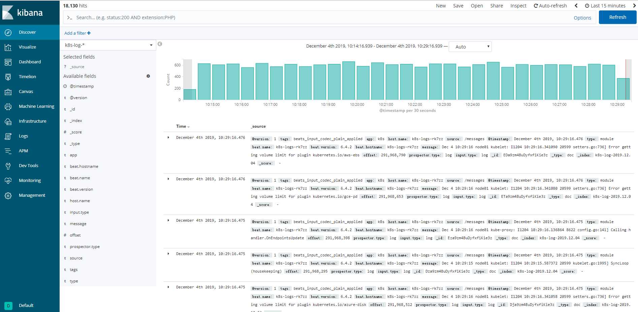The image size is (638, 312).
Task: Expand the second 10:29:16.476 log row
Action: [168, 179]
